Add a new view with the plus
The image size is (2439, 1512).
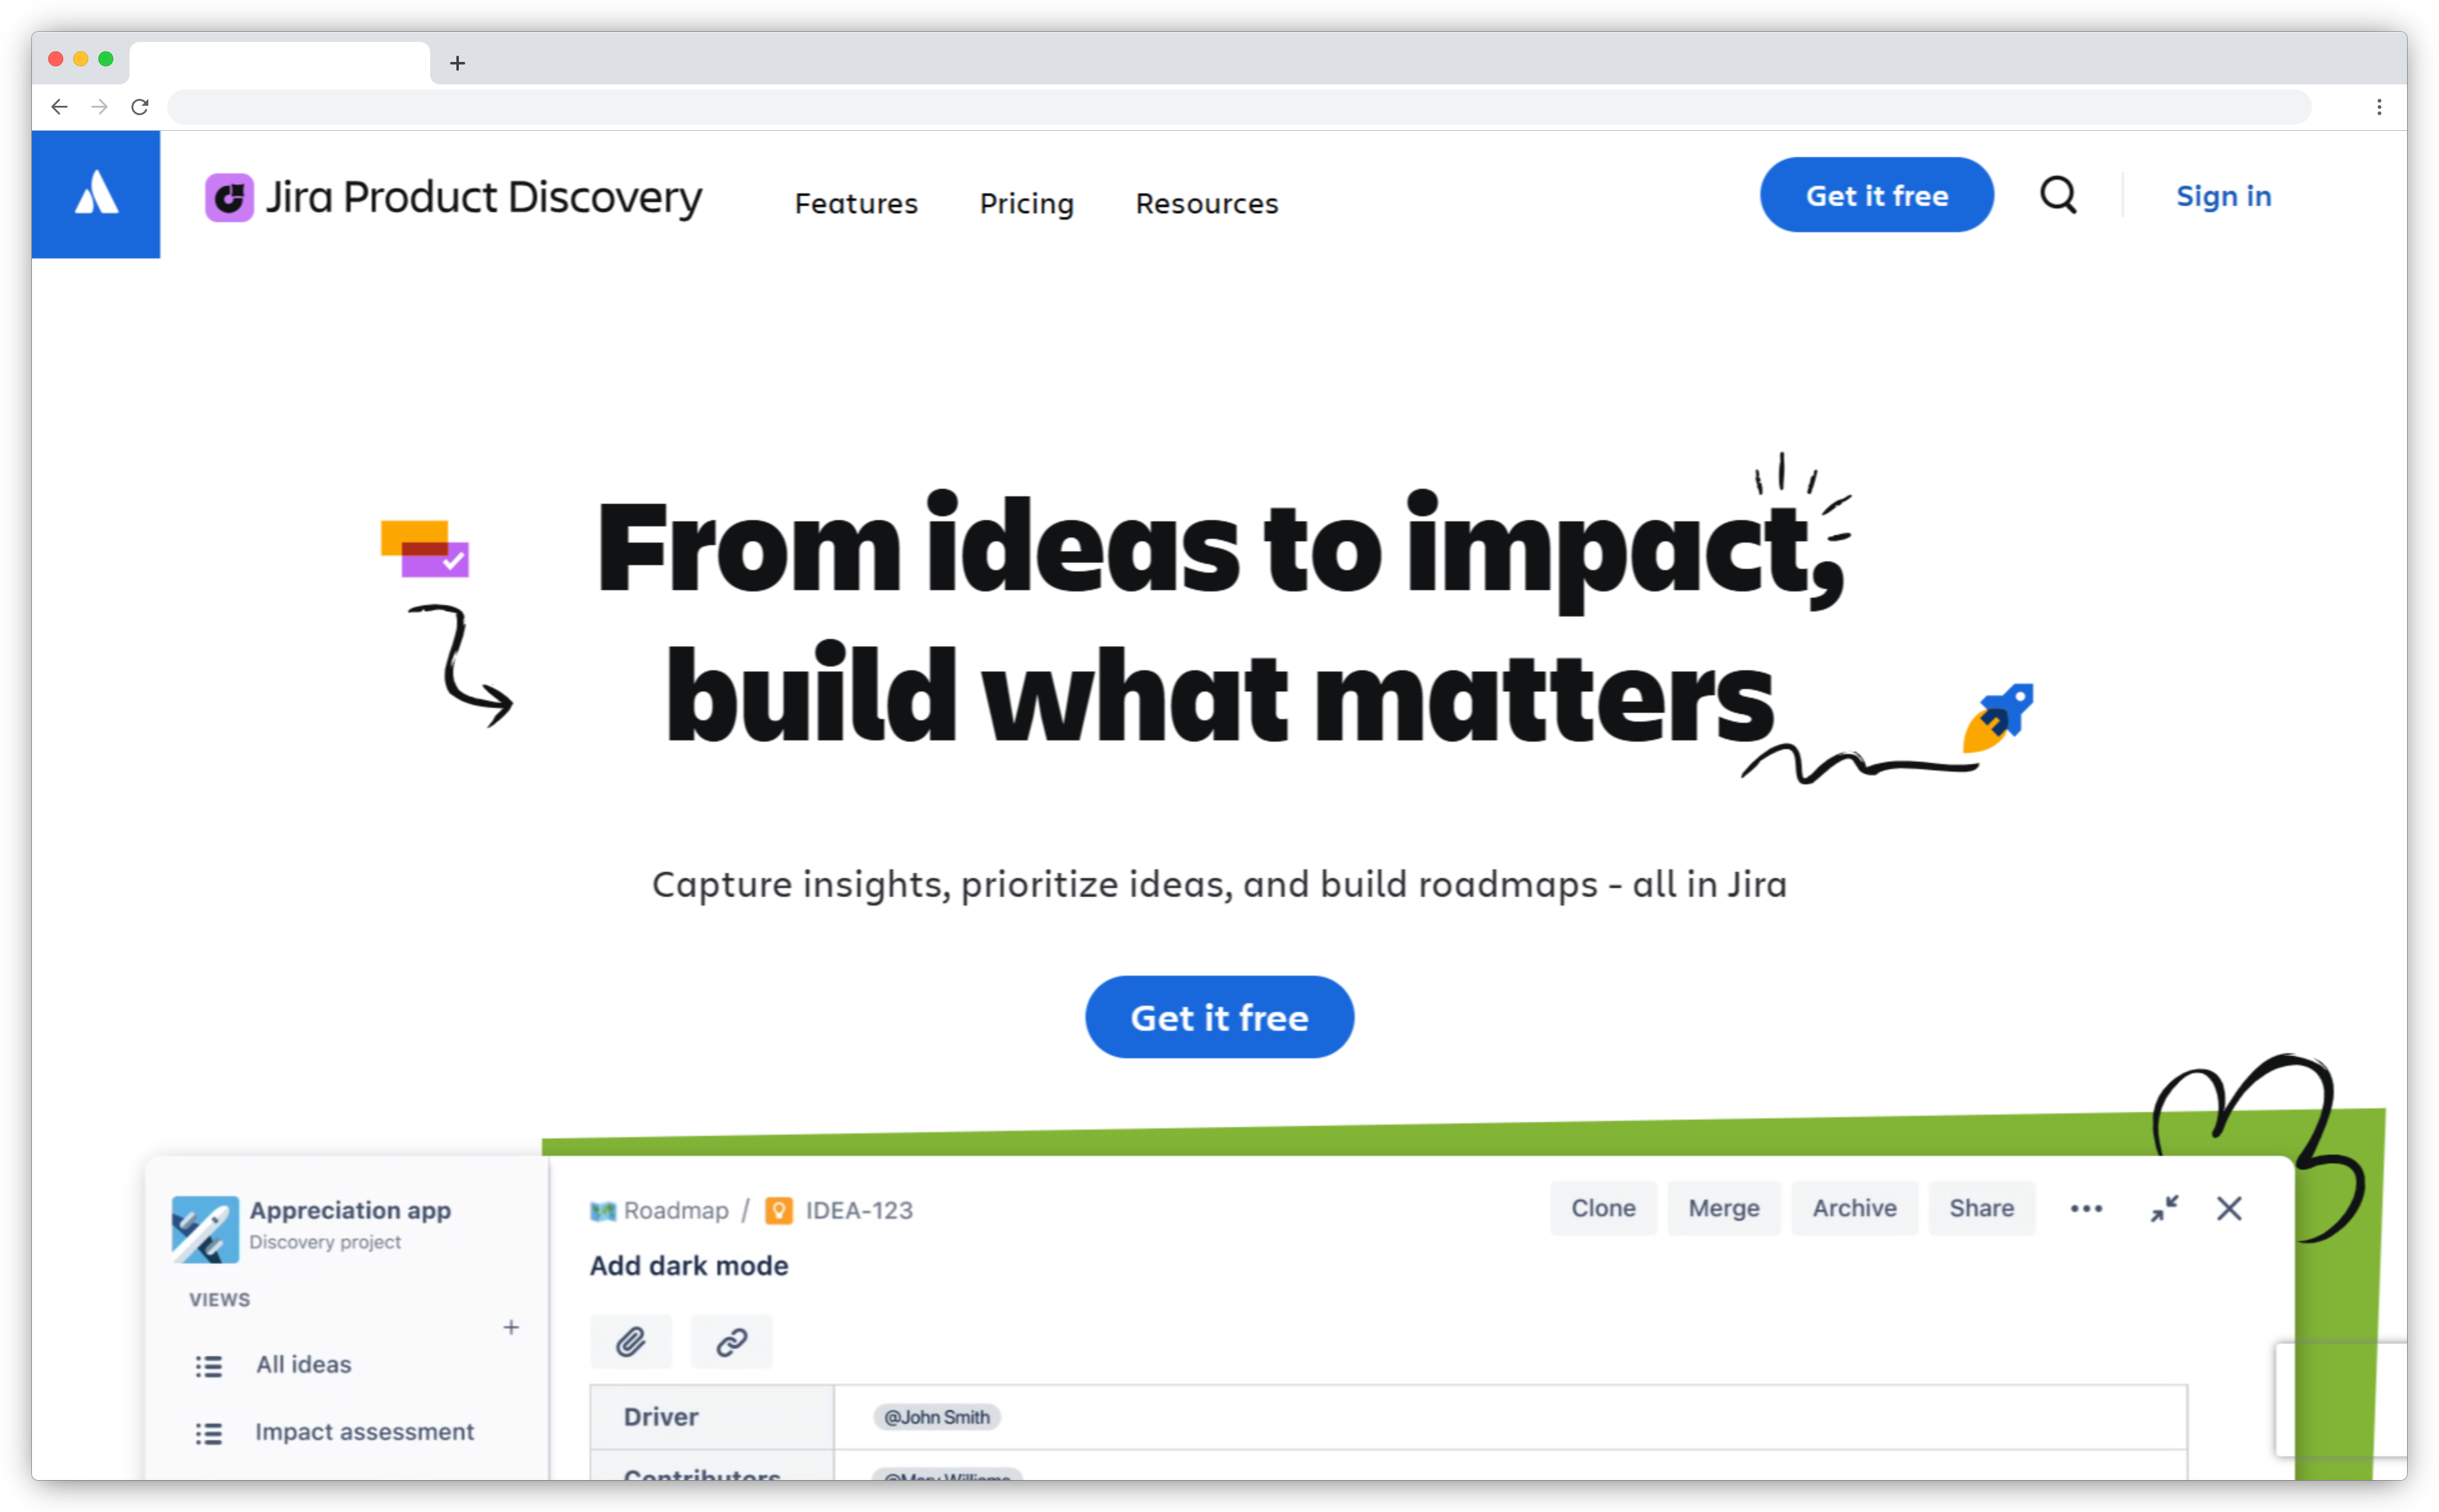511,1327
